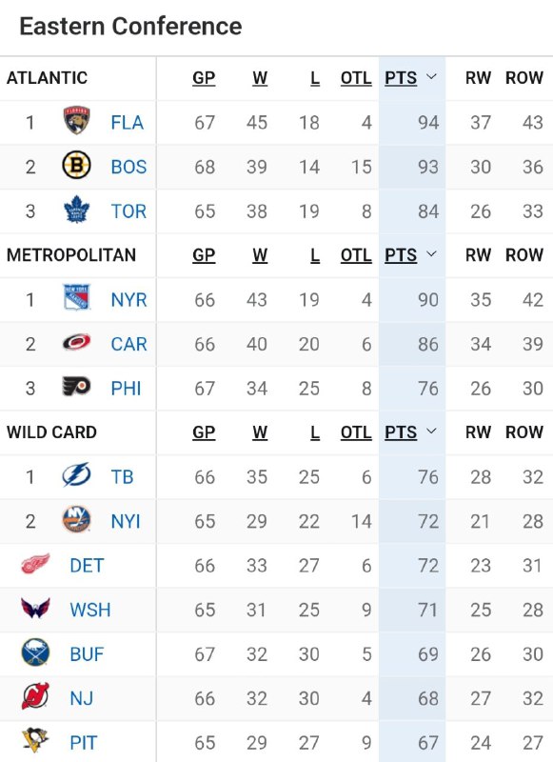Open the Tampa Bay Lightning logo
The image size is (553, 762).
point(77,474)
